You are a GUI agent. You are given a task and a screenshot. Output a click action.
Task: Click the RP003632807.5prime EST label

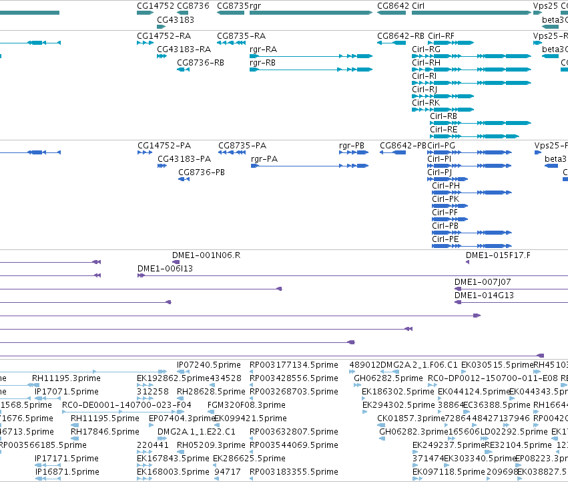(294, 432)
